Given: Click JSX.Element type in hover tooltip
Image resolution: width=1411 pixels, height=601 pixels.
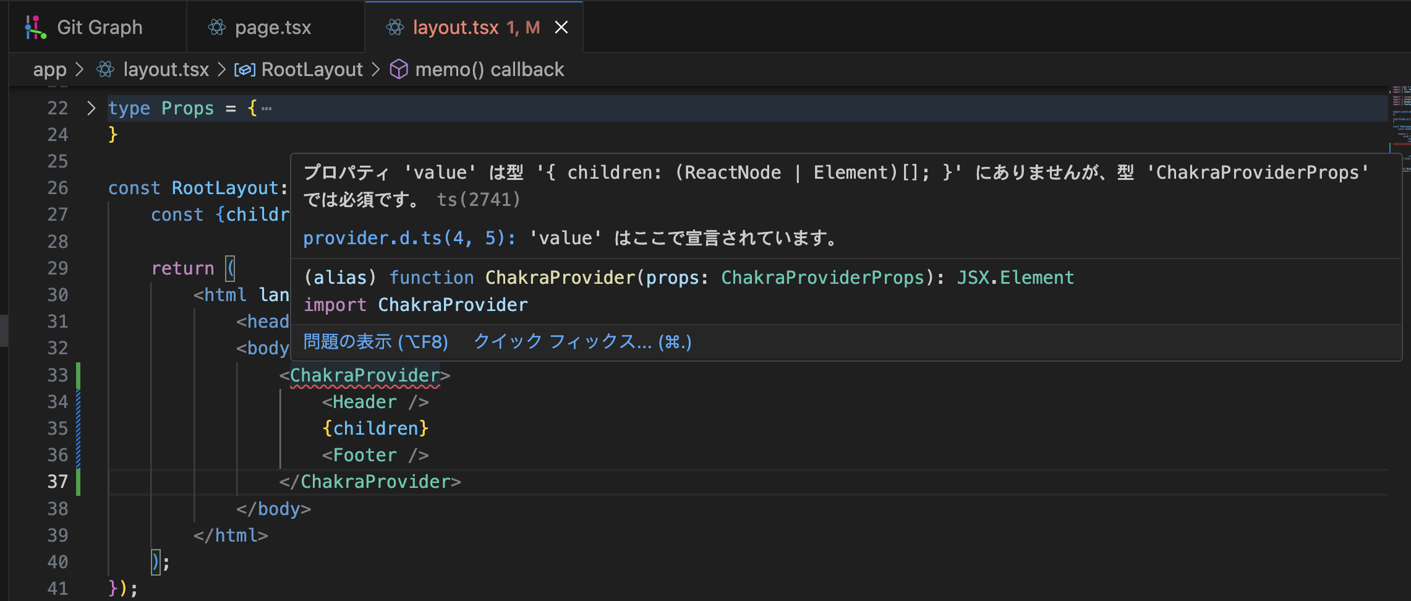Looking at the screenshot, I should pos(1015,278).
